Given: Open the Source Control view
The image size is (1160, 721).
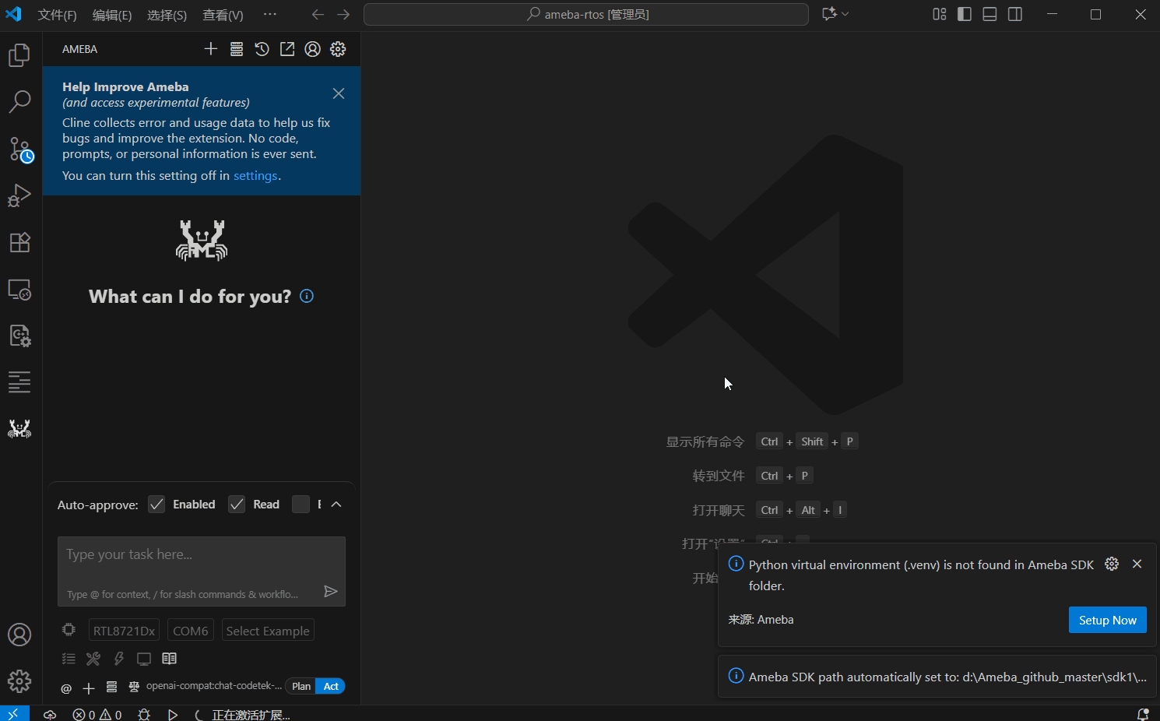Looking at the screenshot, I should (19, 149).
